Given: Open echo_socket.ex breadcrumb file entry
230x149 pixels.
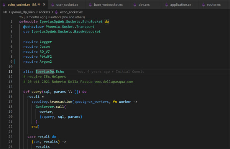Looking at the screenshot, I should point(71,12).
